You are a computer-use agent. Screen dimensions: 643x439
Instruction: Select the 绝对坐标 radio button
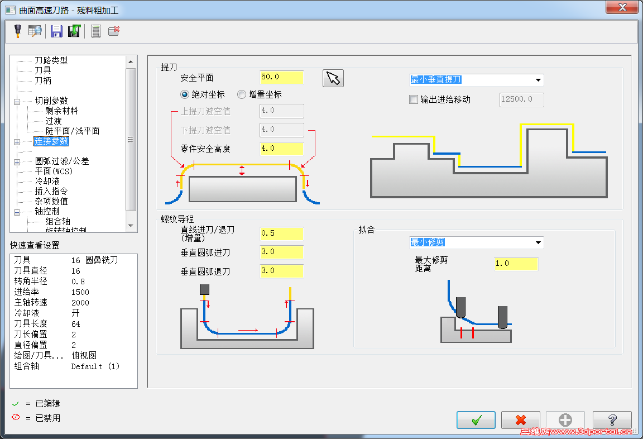tap(184, 94)
